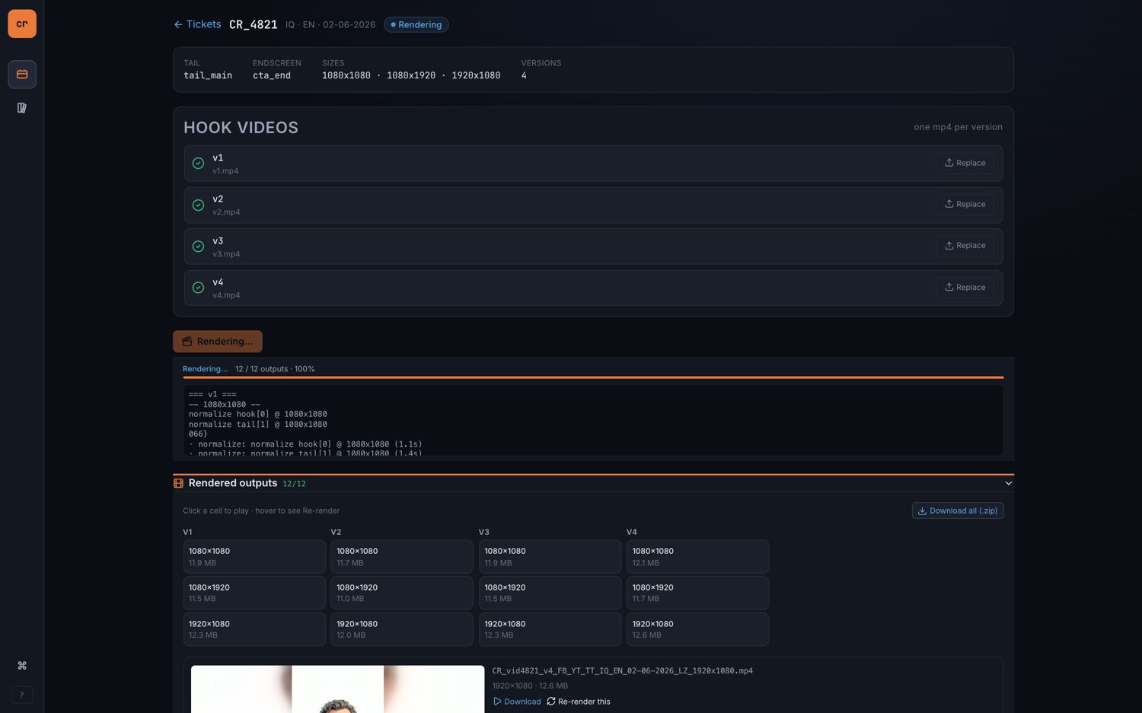Click the v1.mp4 file name
This screenshot has height=713, width=1142.
[225, 171]
